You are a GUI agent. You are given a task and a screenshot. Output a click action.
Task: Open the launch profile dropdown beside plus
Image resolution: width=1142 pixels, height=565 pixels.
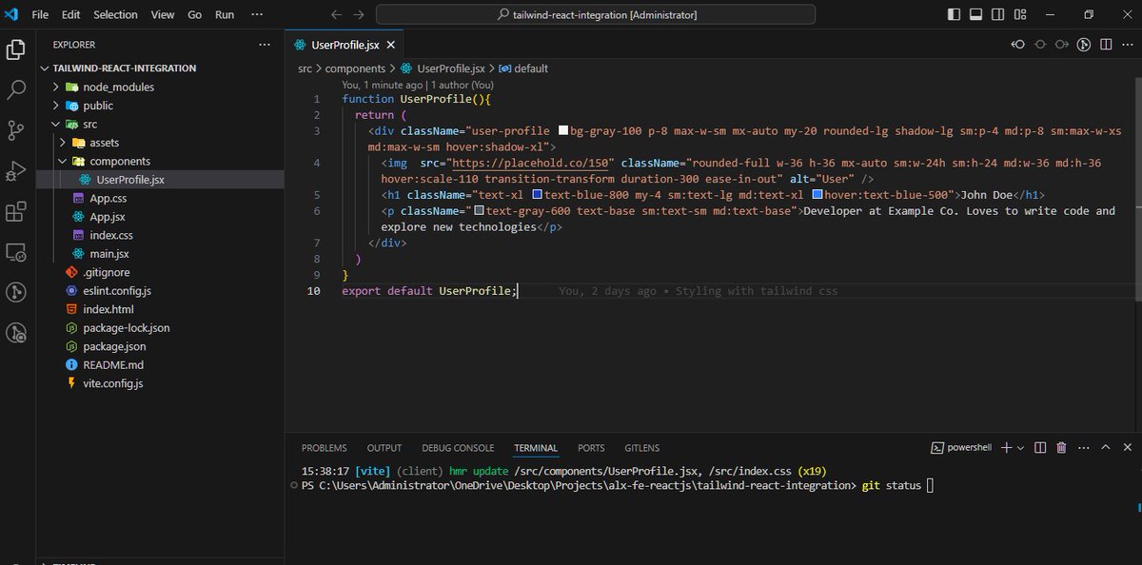[x=1020, y=448]
